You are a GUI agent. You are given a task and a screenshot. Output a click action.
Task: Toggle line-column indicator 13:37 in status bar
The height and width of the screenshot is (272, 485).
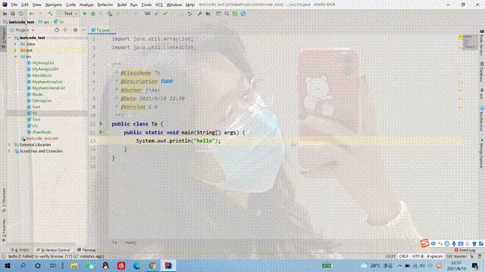pos(391,256)
